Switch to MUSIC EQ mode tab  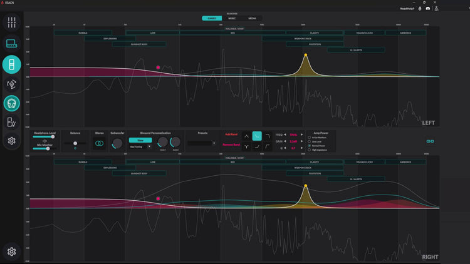click(x=232, y=19)
